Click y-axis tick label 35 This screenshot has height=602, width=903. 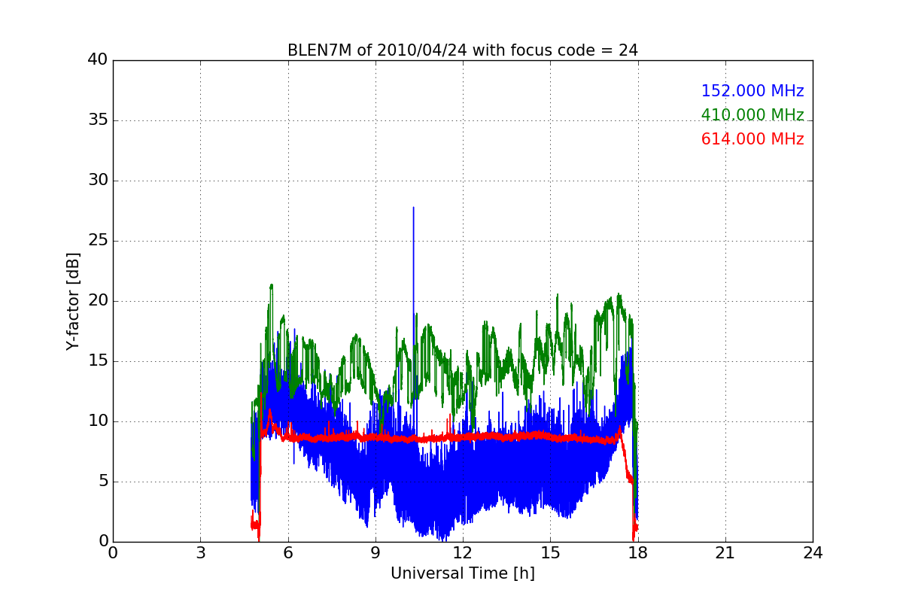(97, 120)
